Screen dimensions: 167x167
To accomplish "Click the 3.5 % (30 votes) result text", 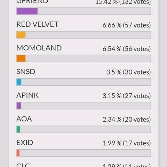I will (x=129, y=72).
